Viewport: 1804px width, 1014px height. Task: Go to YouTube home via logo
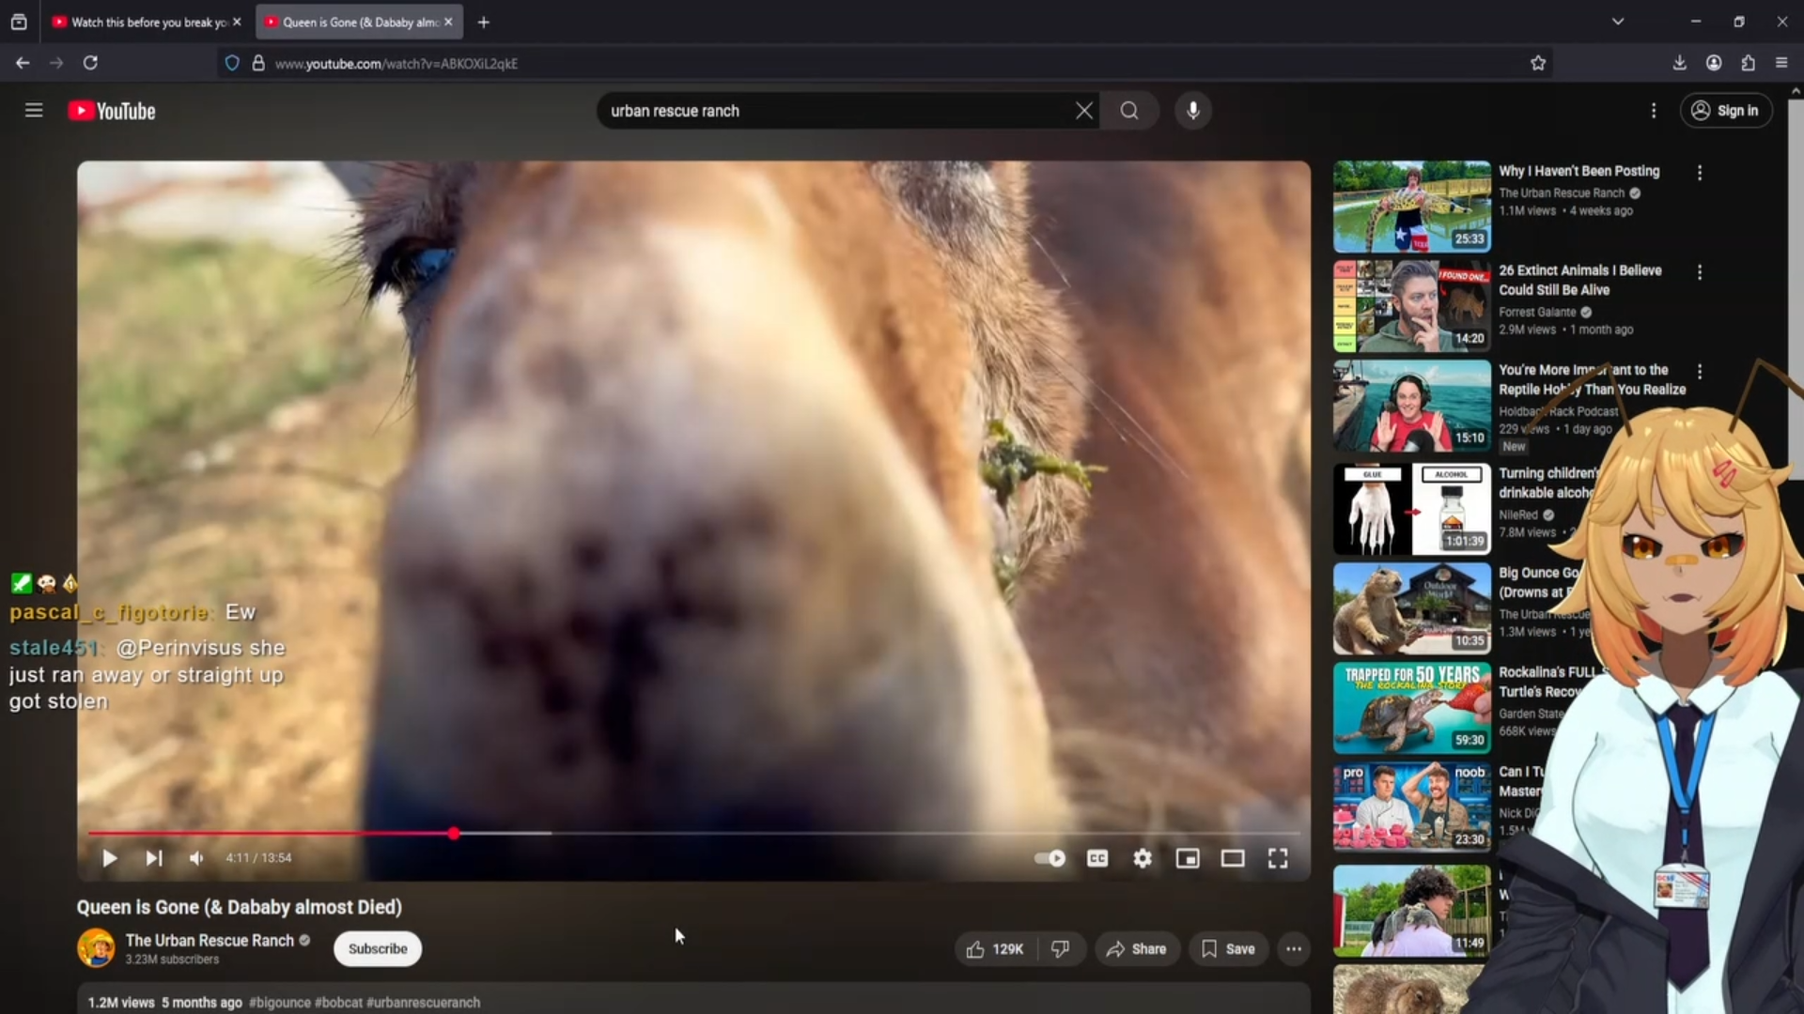click(112, 111)
